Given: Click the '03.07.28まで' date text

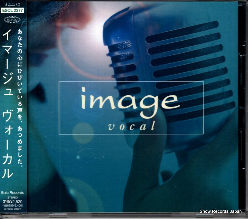Looking at the screenshot, I should click(x=12, y=209).
